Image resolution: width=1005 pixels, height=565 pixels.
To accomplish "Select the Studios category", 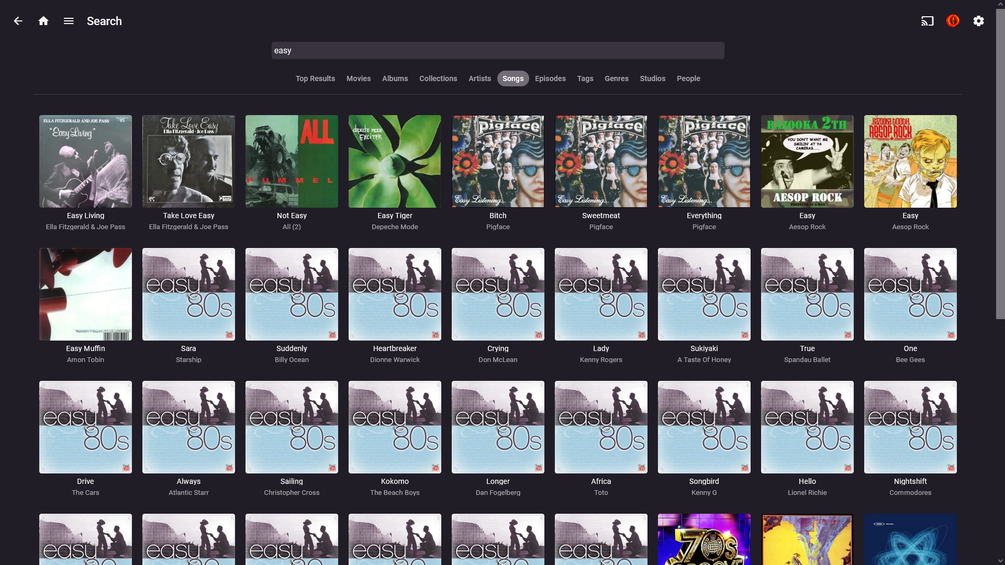I will tap(652, 78).
